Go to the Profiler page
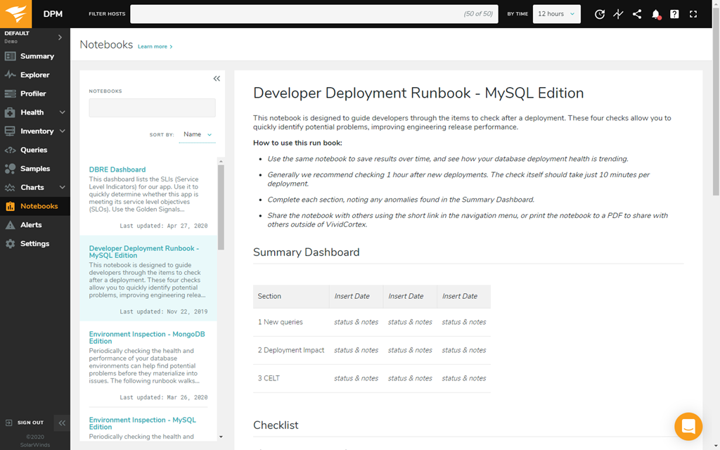This screenshot has width=720, height=450. [x=33, y=94]
